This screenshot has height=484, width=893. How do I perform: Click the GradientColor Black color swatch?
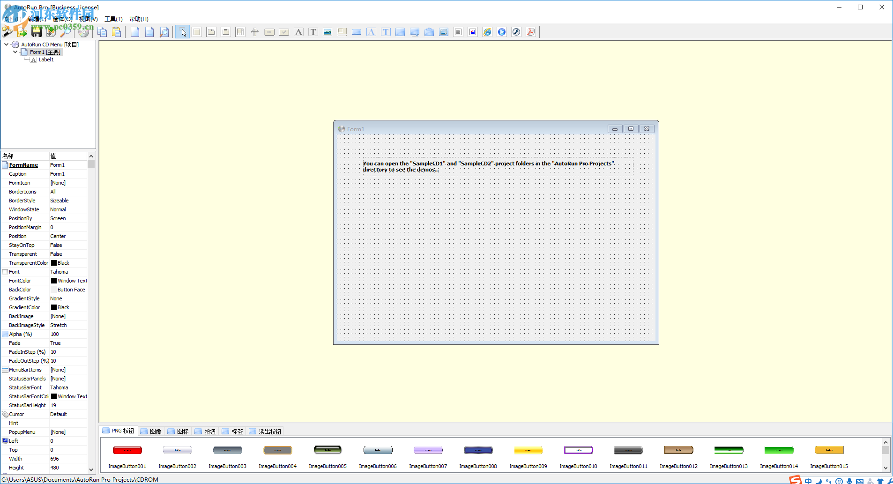[x=54, y=307]
